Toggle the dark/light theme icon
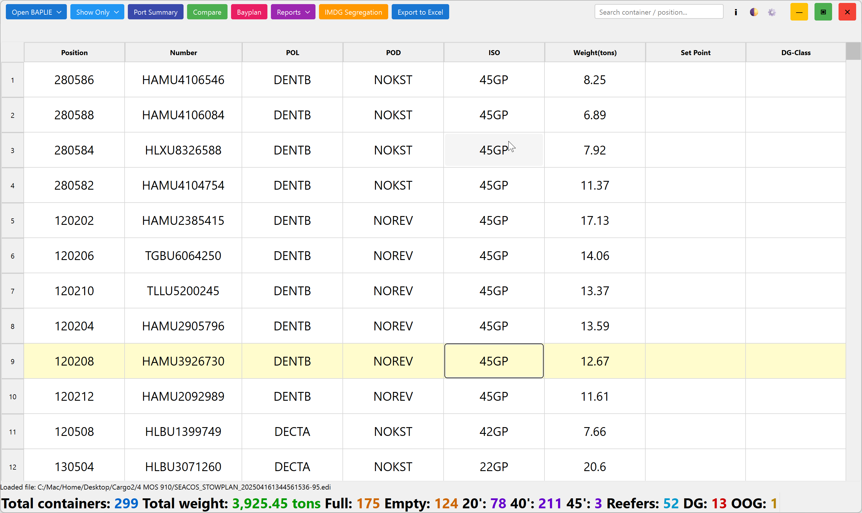 (754, 12)
